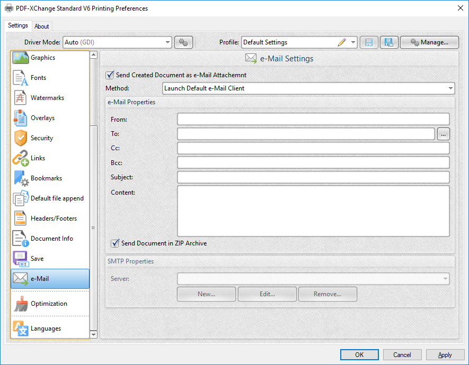Image resolution: width=469 pixels, height=365 pixels.
Task: Switch to the About tab
Action: click(41, 26)
